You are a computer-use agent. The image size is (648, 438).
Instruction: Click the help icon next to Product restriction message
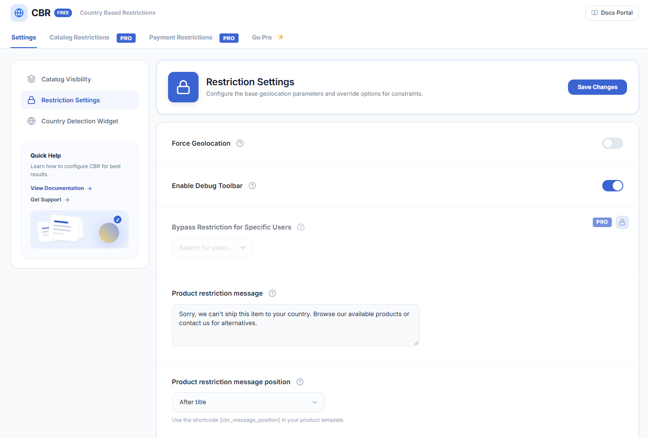tap(272, 293)
